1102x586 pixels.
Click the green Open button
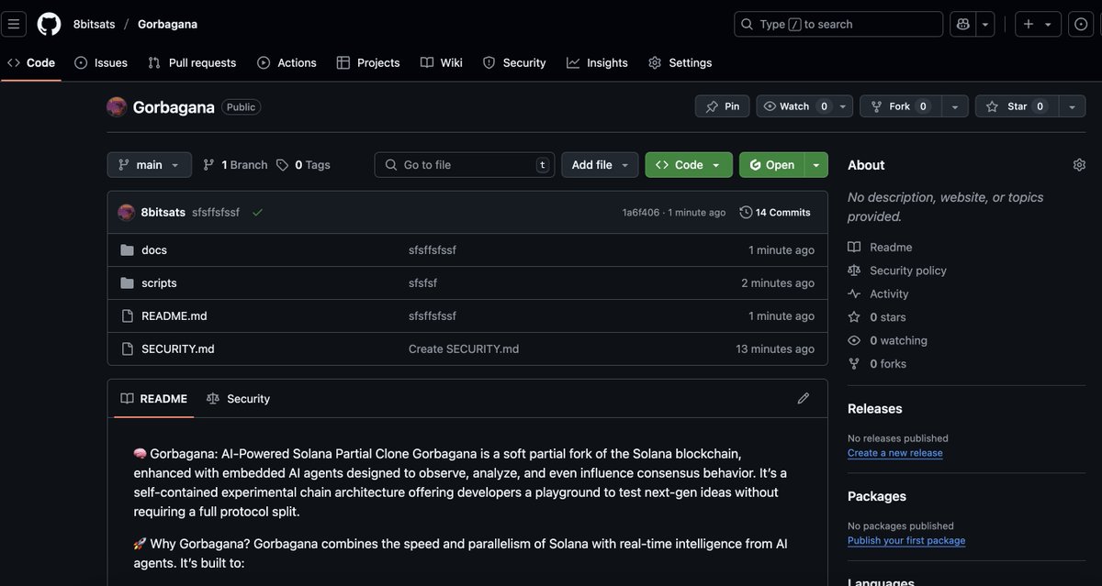pos(771,165)
